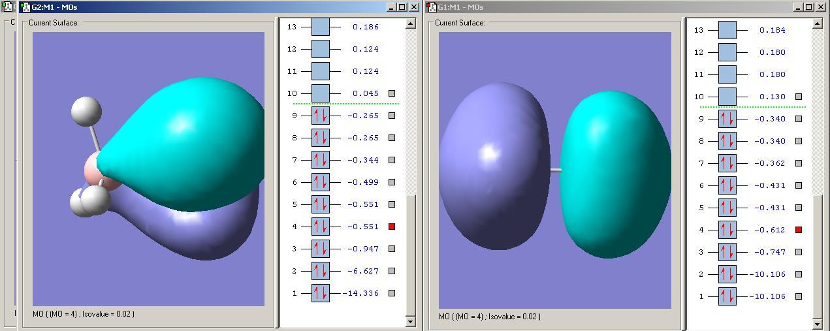Click energy value -0.747 in G1:M1

pyautogui.click(x=770, y=252)
